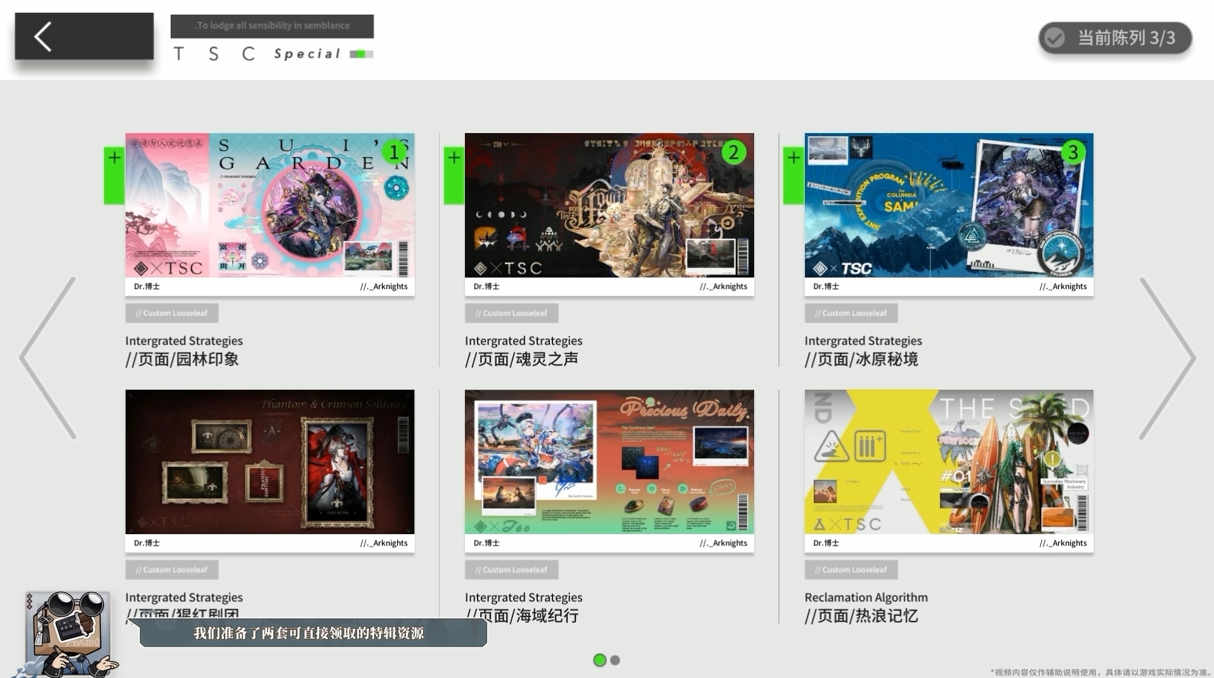Click Custom Looseleaf tag above 热浪记忆 title
This screenshot has width=1214, height=678.
coord(851,570)
